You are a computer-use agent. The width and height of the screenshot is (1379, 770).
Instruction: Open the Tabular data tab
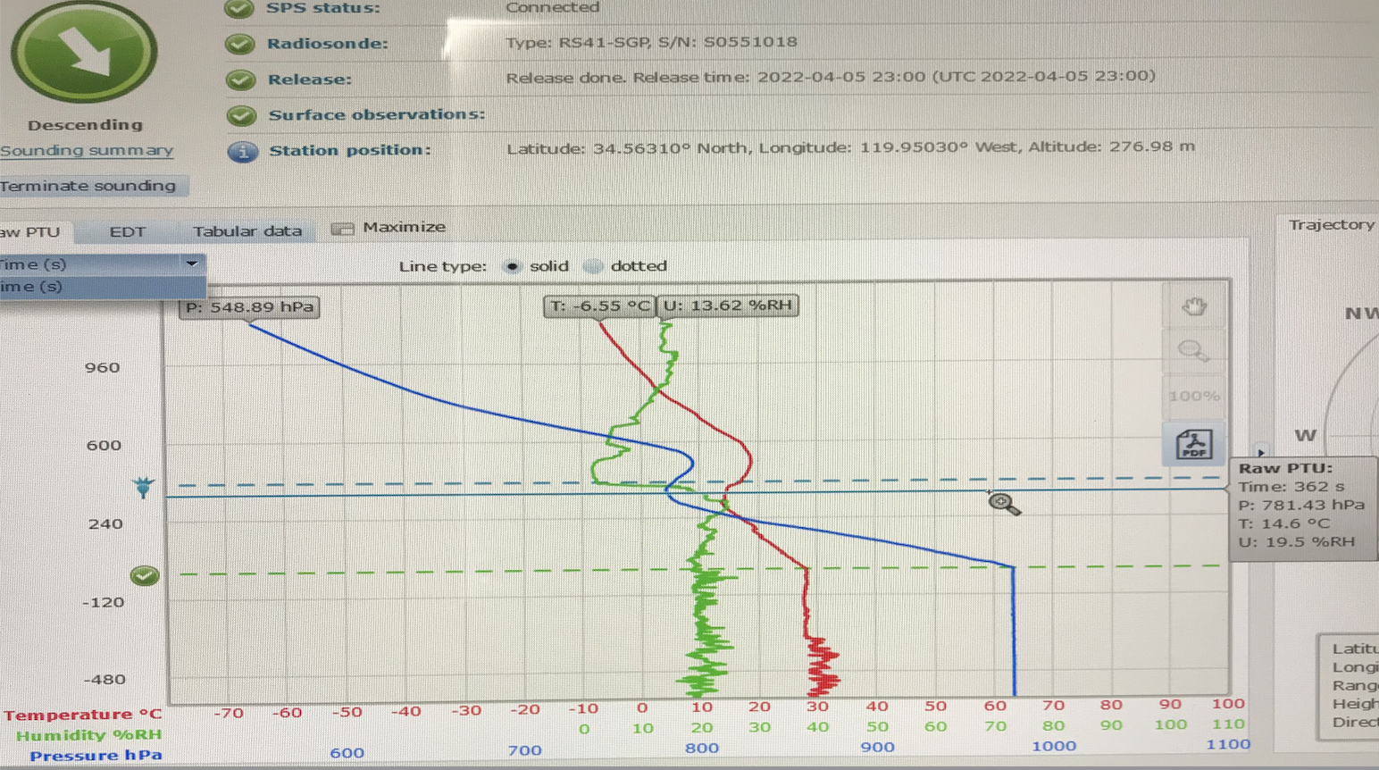(x=247, y=231)
